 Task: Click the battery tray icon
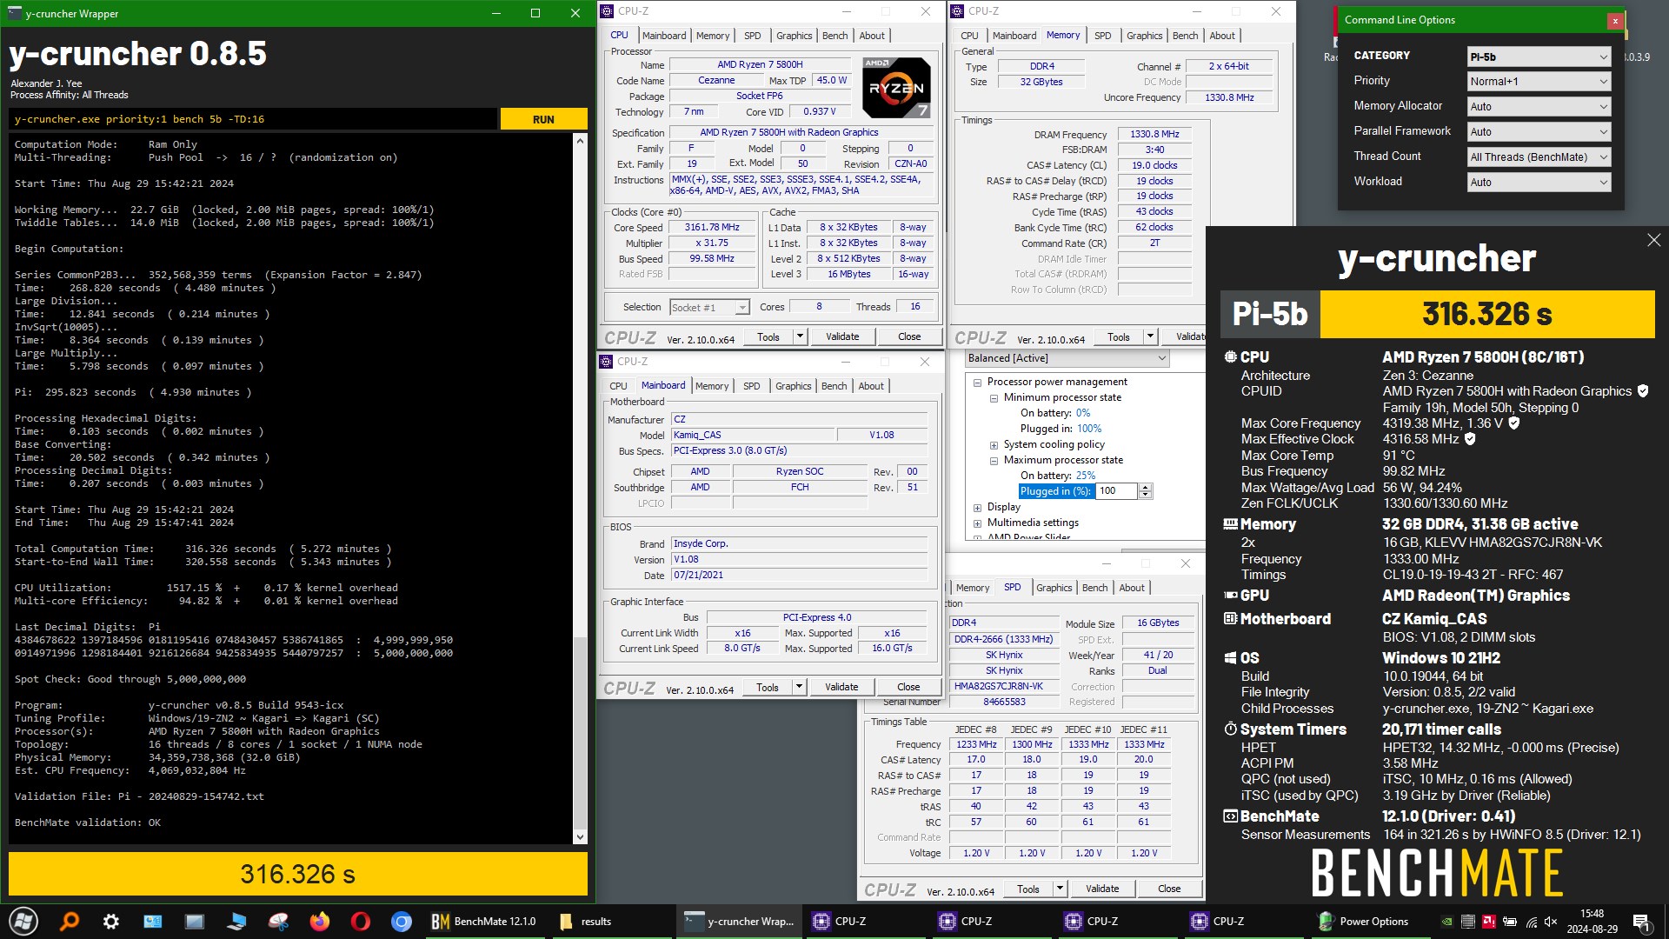(1510, 922)
